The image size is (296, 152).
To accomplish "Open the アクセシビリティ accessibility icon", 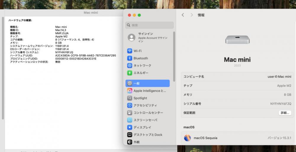I will pyautogui.click(x=130, y=106).
